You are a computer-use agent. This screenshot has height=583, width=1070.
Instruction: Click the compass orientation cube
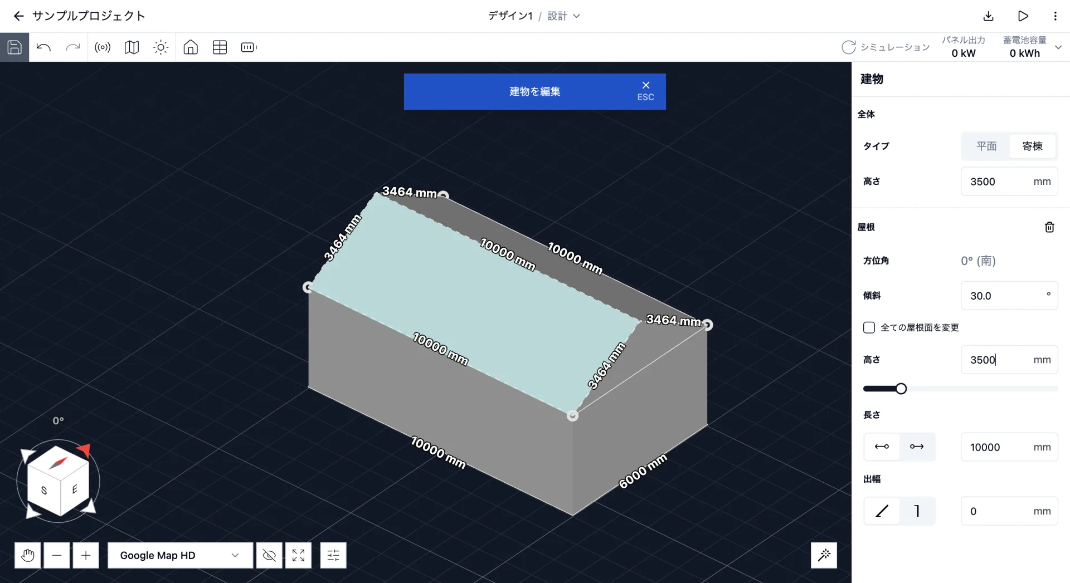(59, 481)
